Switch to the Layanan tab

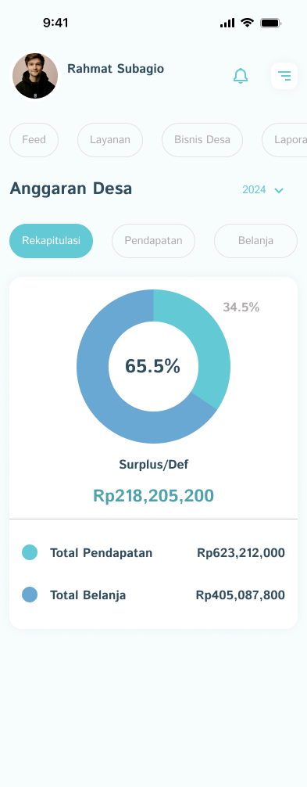tap(110, 139)
